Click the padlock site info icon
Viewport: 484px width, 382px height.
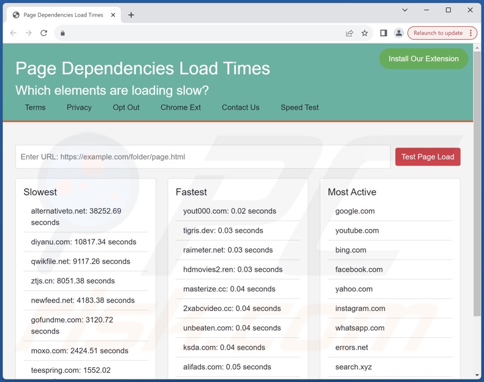pos(62,33)
